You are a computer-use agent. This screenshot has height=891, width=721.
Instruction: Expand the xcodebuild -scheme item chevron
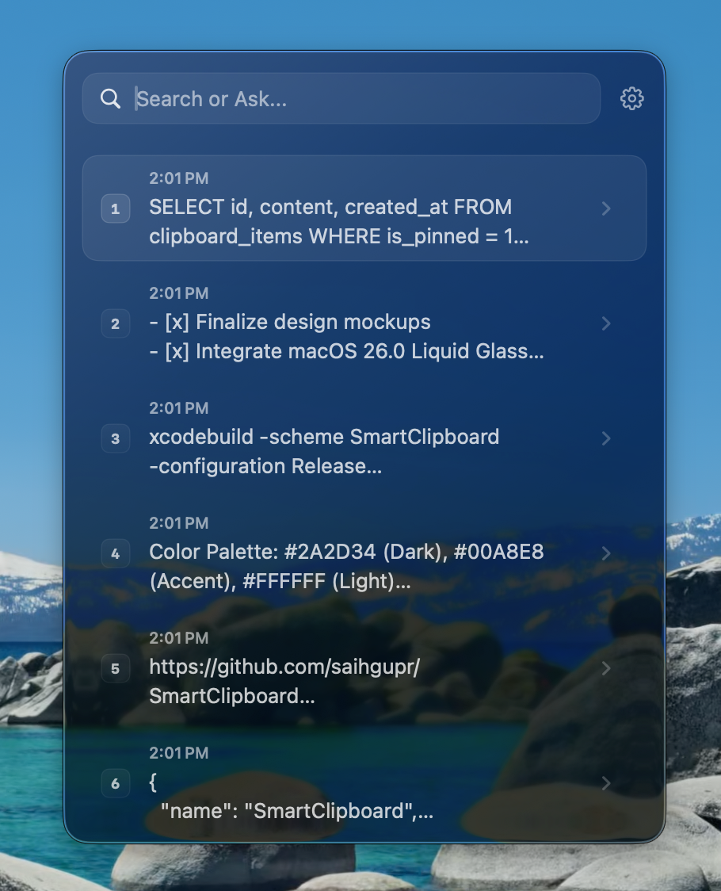coord(606,438)
